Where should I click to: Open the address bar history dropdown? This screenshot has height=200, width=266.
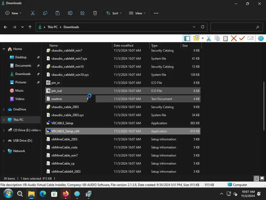194,27
